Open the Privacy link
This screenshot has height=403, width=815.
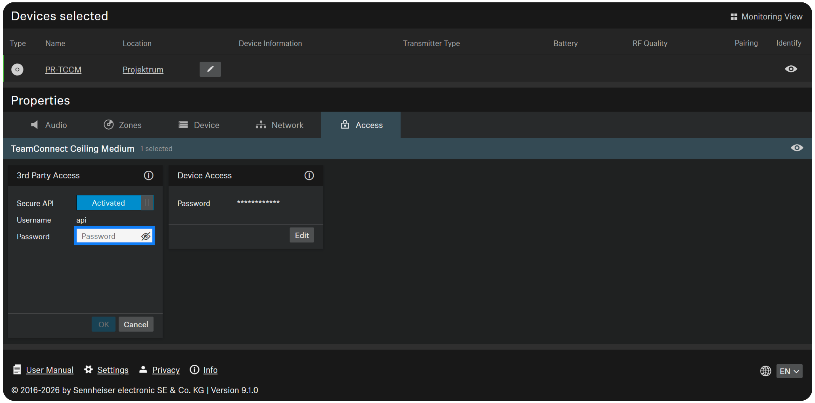pos(166,370)
